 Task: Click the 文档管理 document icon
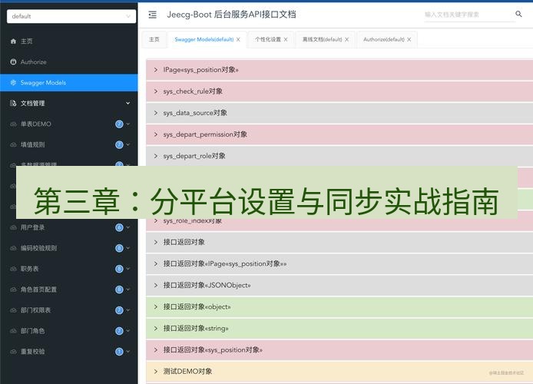click(x=13, y=103)
